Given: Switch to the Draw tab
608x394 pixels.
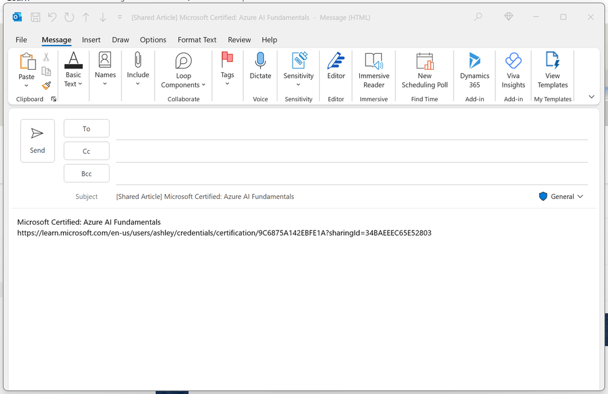Looking at the screenshot, I should [x=120, y=39].
